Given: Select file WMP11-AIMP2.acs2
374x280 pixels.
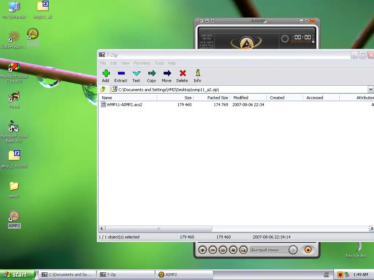Looking at the screenshot, I should [125, 105].
